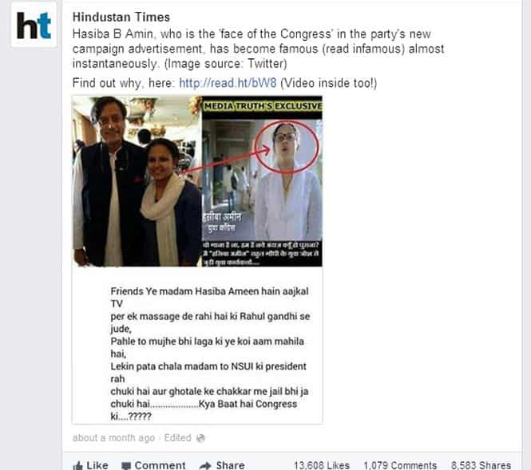Image resolution: width=531 pixels, height=470 pixels.
Task: Open the left photo of man and woman
Action: click(x=137, y=181)
